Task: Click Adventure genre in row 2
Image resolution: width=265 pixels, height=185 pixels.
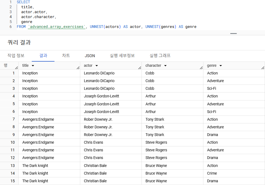Action: (215, 81)
